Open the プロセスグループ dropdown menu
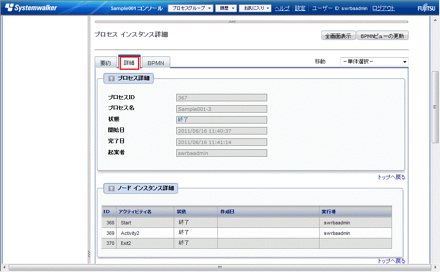Viewport: 440px width, 272px height. click(x=191, y=8)
